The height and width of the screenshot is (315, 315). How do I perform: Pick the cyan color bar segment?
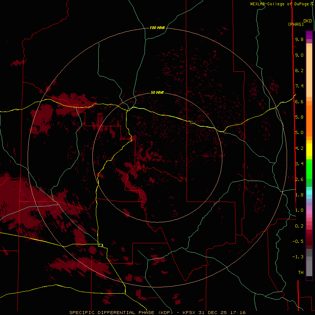click(309, 192)
